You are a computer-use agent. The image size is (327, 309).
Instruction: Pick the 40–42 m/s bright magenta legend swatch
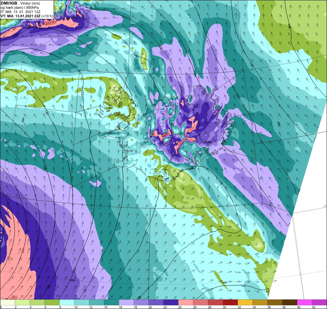point(305,302)
